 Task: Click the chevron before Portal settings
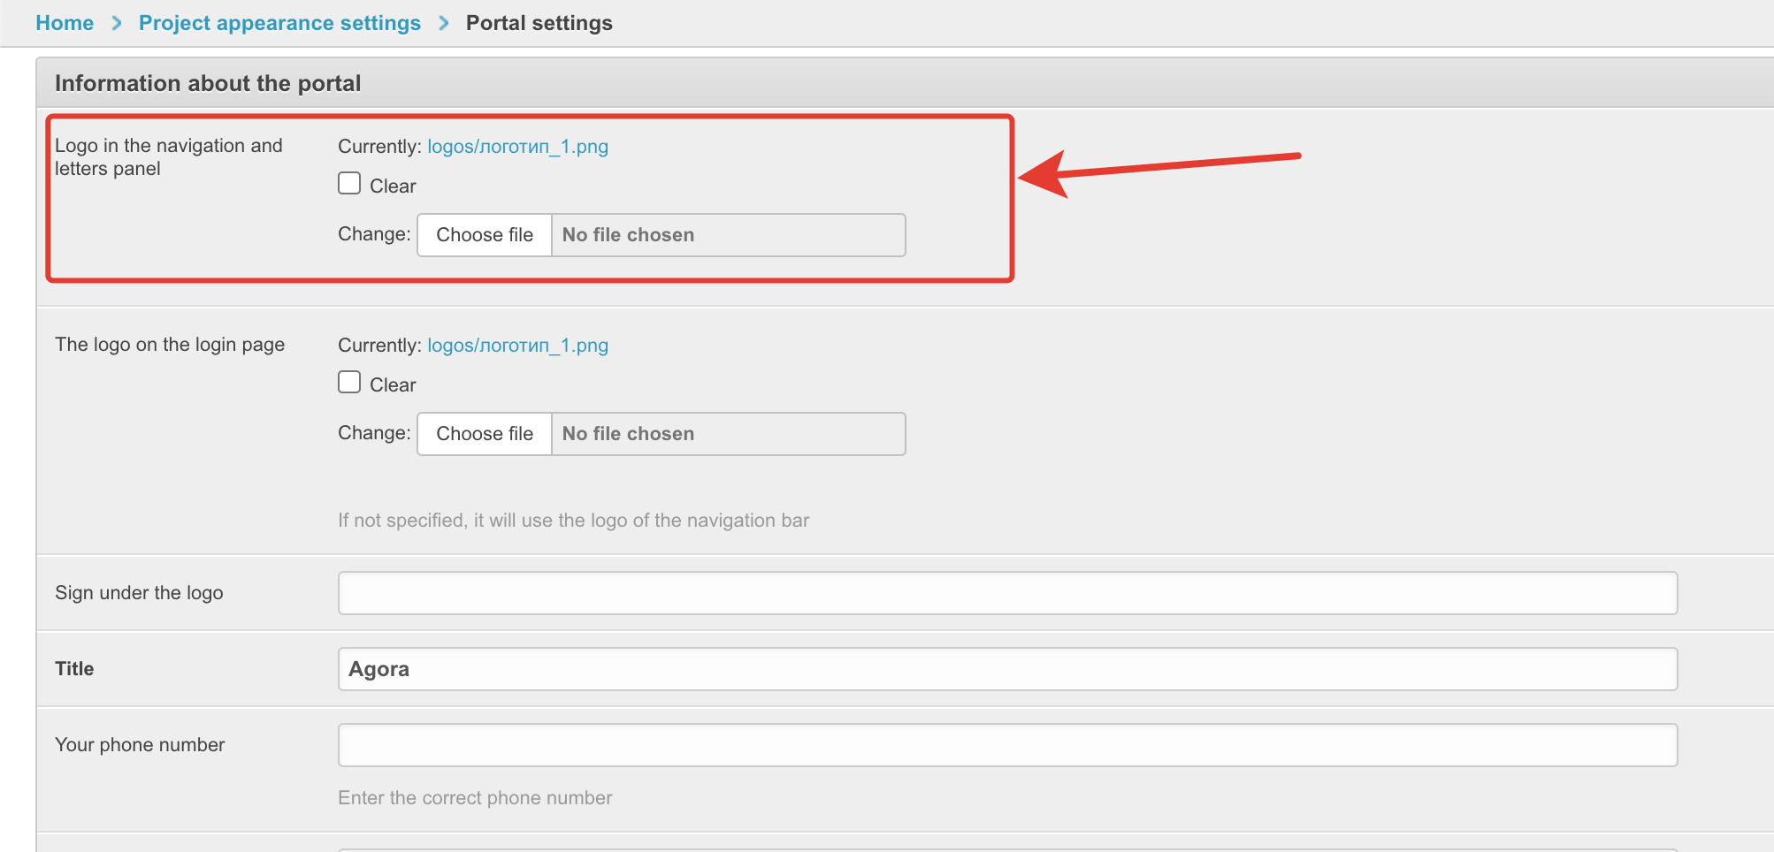point(444,23)
